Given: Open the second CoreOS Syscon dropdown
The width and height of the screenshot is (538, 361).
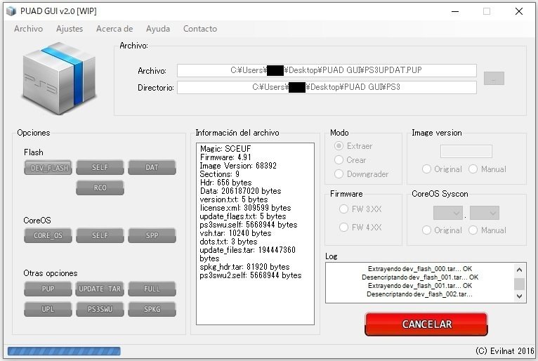Looking at the screenshot, I should [x=485, y=213].
